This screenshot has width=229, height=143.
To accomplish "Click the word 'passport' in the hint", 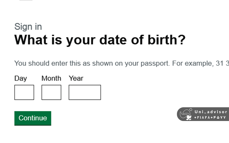I will (x=154, y=63).
